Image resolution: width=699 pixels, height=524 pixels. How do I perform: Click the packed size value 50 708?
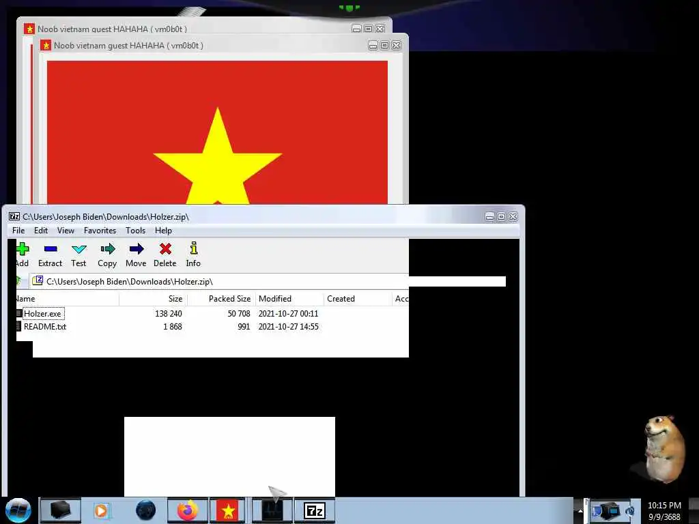[239, 314]
